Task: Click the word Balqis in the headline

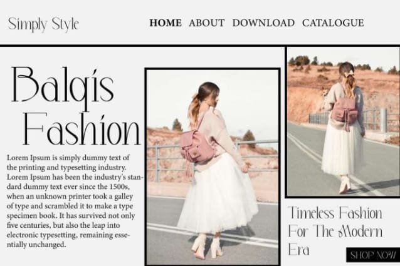Action: pyautogui.click(x=63, y=86)
